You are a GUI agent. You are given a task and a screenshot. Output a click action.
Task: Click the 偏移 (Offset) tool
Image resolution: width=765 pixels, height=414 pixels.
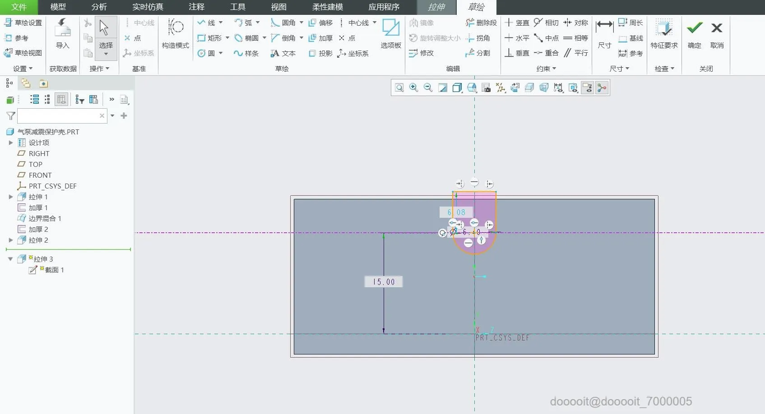320,23
